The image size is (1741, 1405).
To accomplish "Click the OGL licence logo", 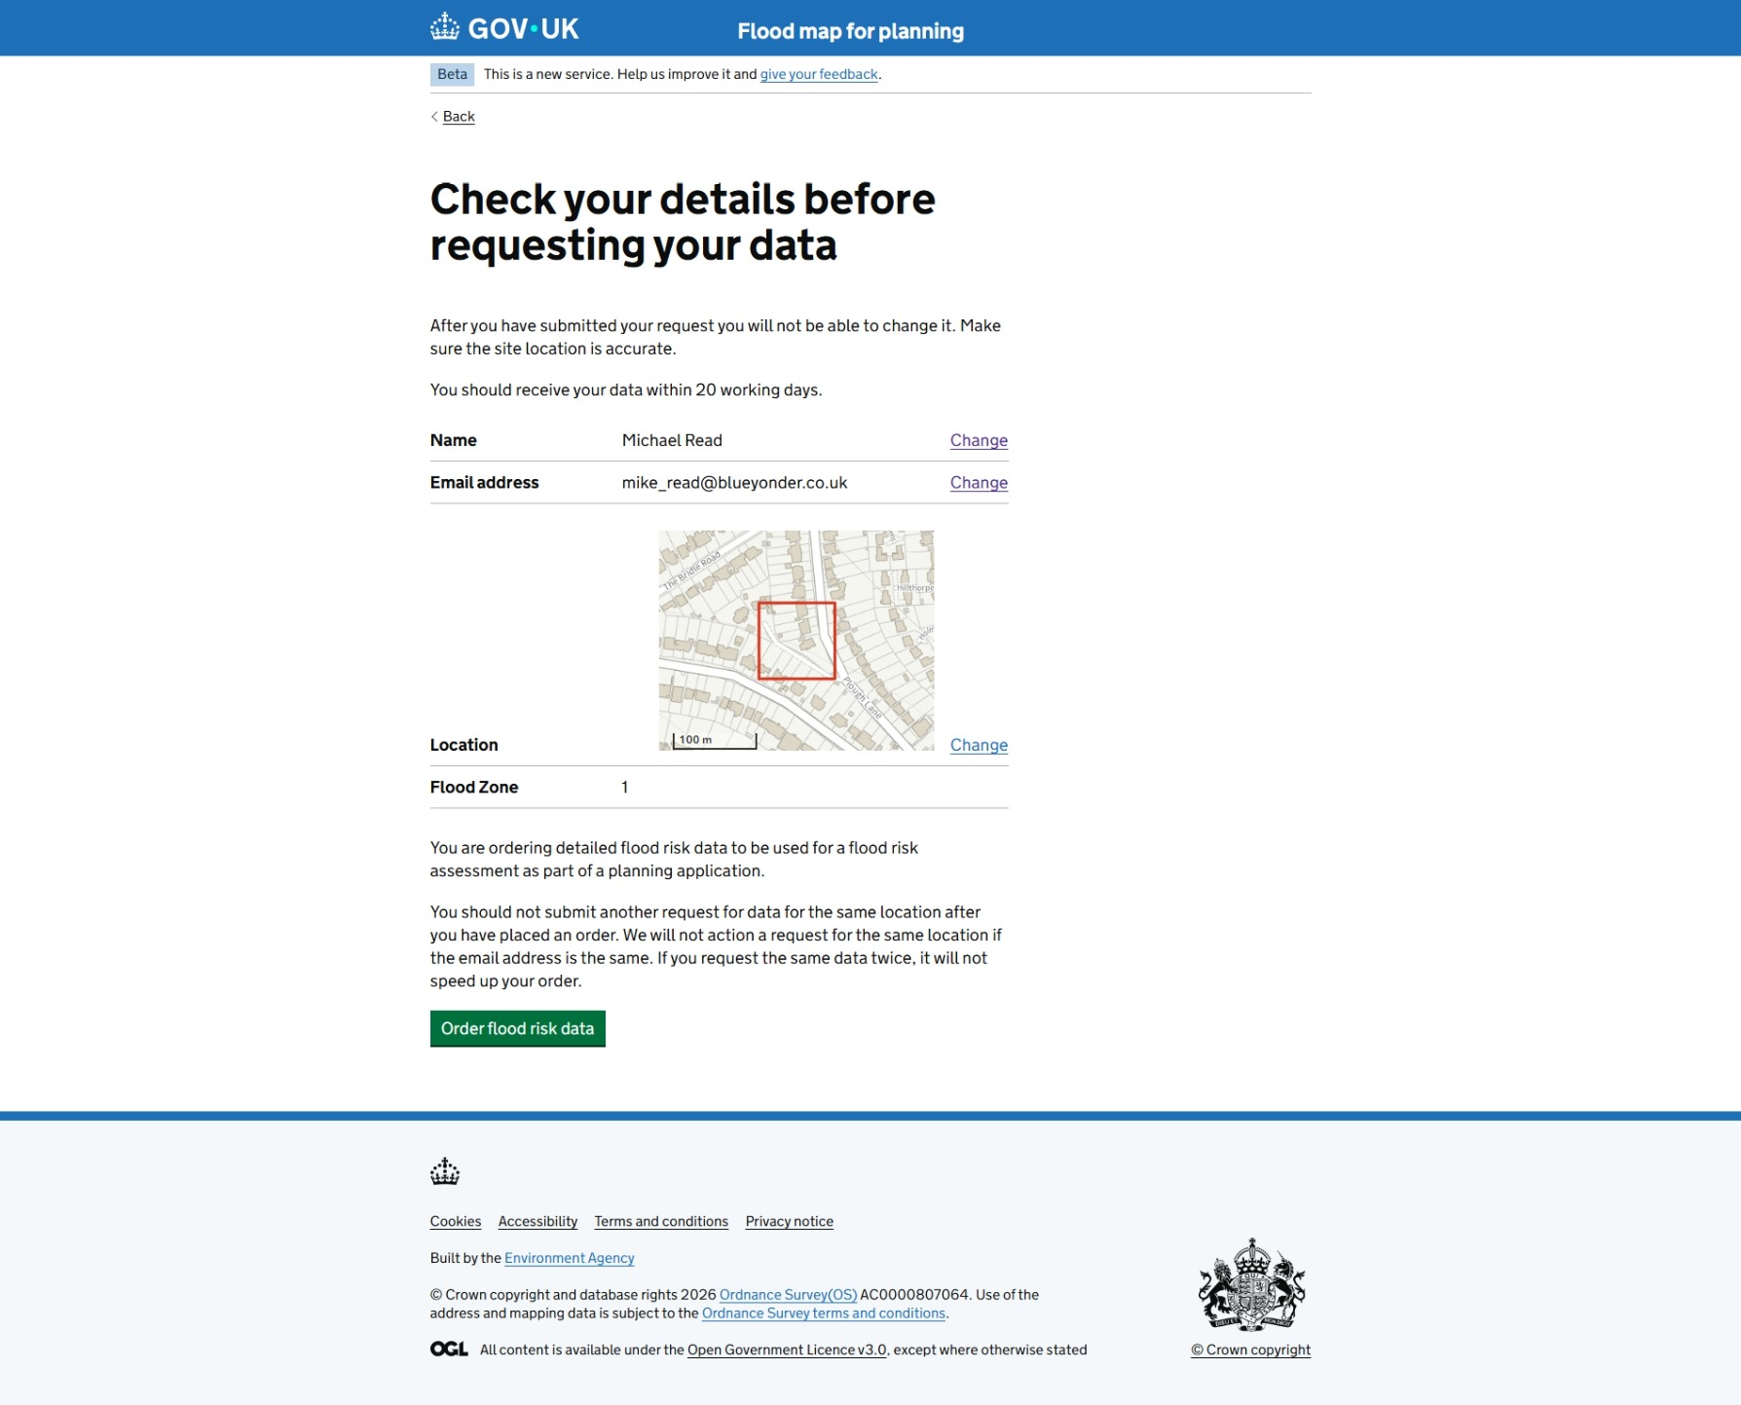I will pos(449,1350).
